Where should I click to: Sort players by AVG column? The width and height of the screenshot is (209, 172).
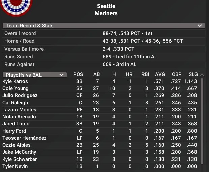(160, 75)
